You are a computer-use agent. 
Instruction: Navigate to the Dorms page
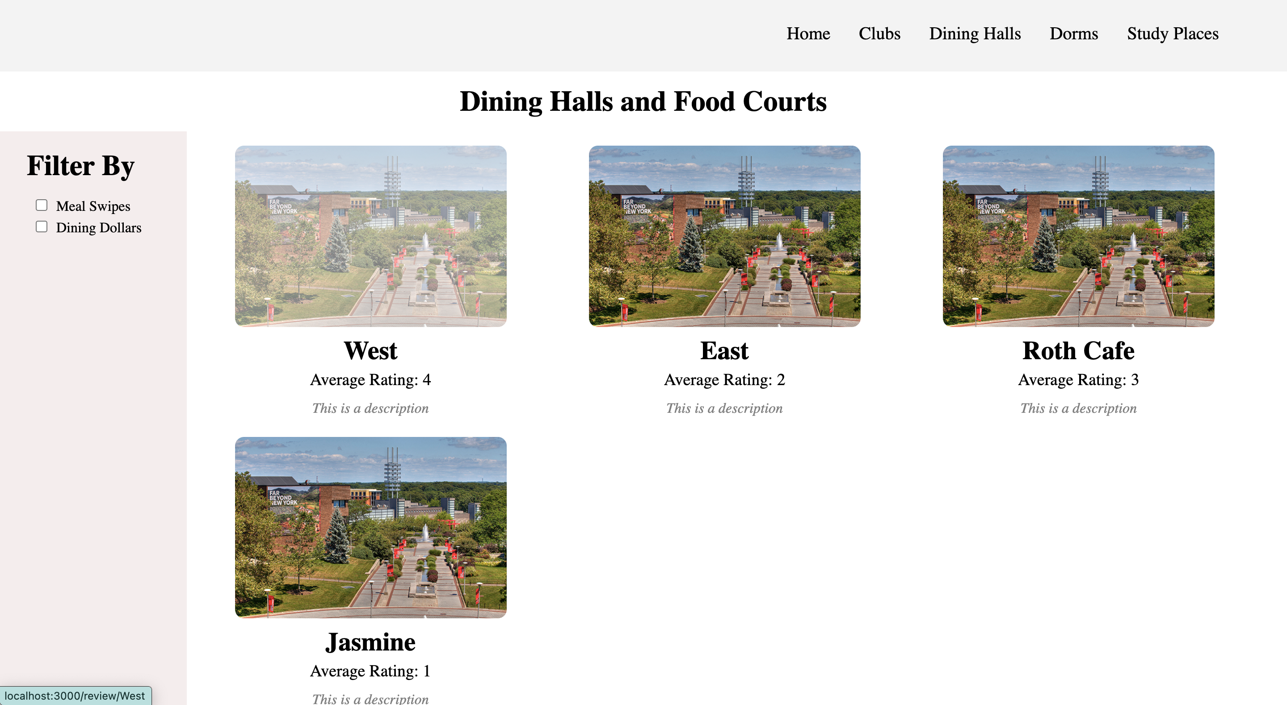1074,34
